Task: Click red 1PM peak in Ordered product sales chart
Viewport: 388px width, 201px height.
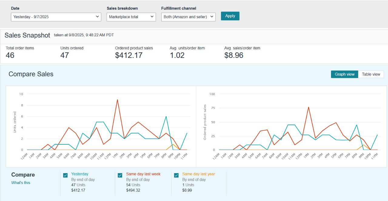Action: (x=309, y=107)
